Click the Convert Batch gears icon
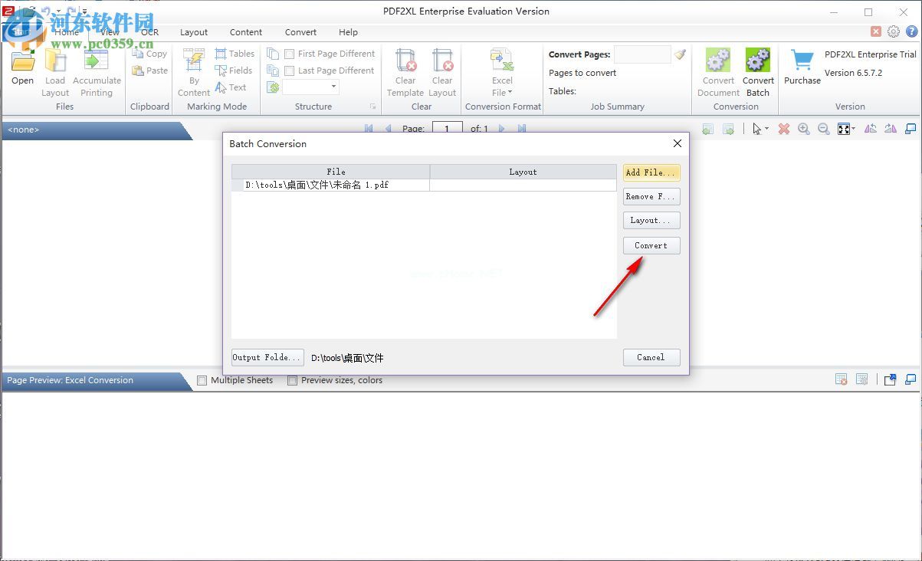The width and height of the screenshot is (922, 561). click(758, 61)
